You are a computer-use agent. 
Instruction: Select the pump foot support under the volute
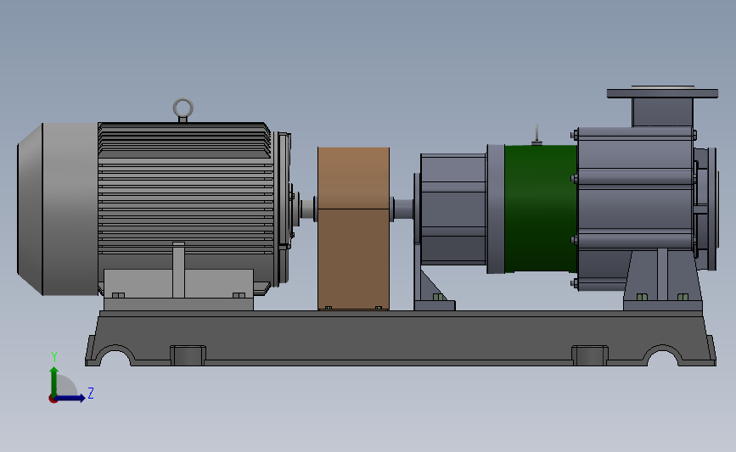pos(663,281)
